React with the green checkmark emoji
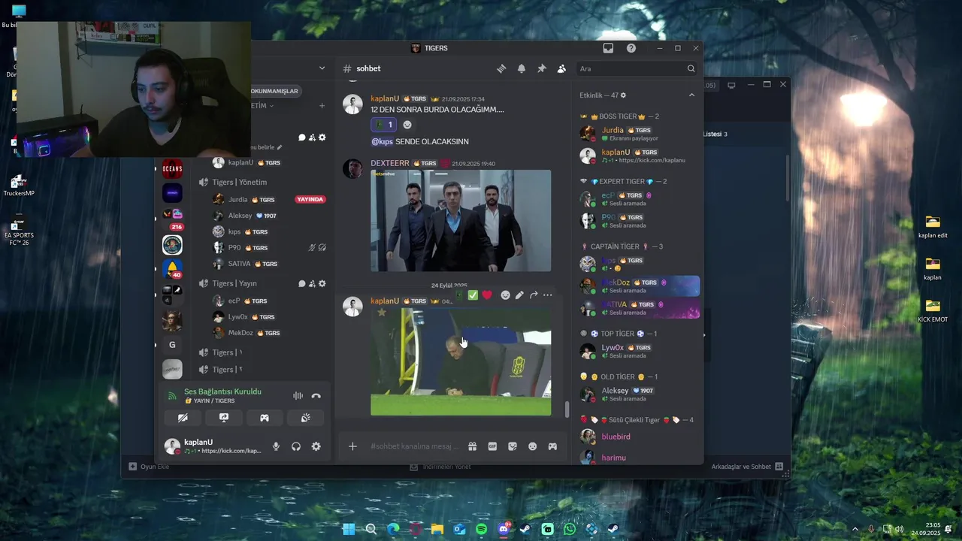The height and width of the screenshot is (541, 962). (x=473, y=295)
